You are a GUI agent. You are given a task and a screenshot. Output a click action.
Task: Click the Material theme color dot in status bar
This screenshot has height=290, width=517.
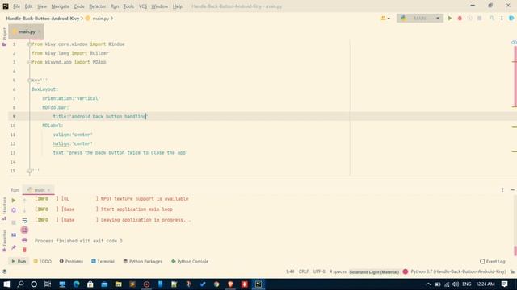click(x=406, y=271)
